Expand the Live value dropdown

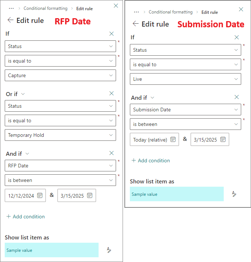point(186,79)
